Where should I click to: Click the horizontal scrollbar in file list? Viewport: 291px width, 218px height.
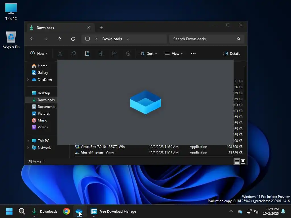coord(154,156)
